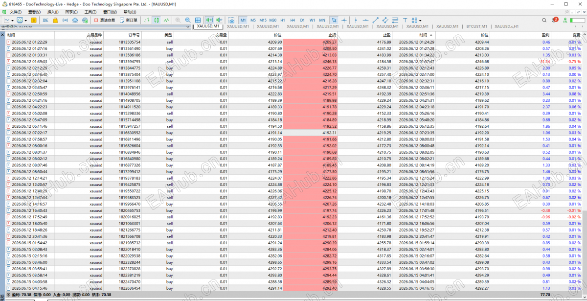Switch chart to candlestick style
Image resolution: width=587 pixels, height=301 pixels.
157,20
